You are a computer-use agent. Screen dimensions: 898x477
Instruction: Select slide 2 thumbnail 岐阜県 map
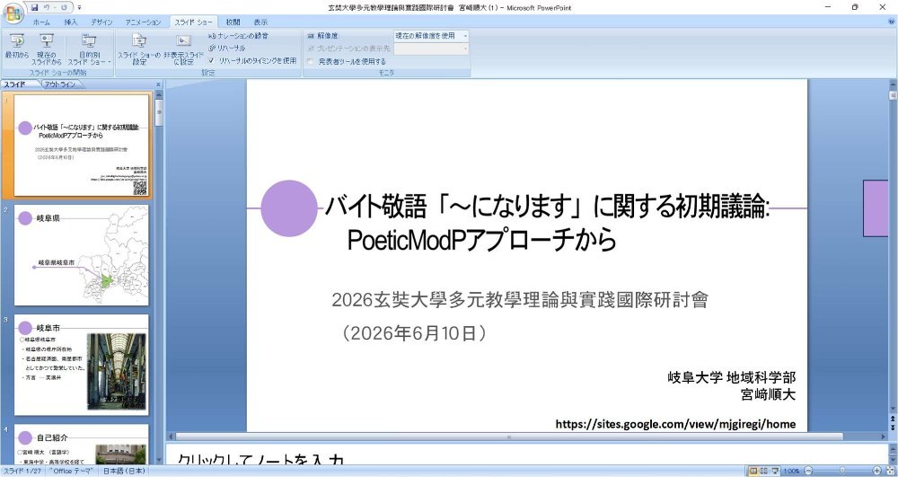pos(82,255)
